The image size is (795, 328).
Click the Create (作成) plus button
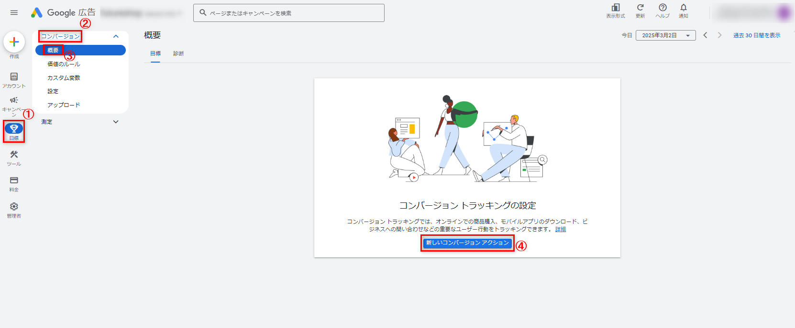pos(14,42)
